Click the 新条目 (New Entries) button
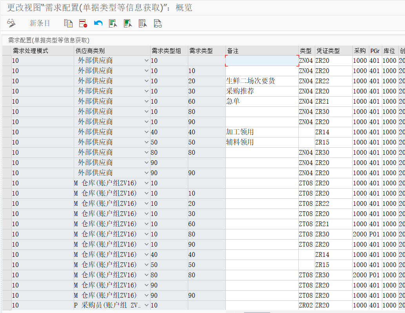Viewport: 405px width, 313px height. 40,23
